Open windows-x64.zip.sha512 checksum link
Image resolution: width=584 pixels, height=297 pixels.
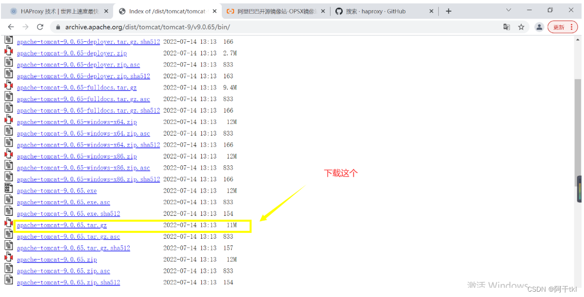(x=88, y=145)
